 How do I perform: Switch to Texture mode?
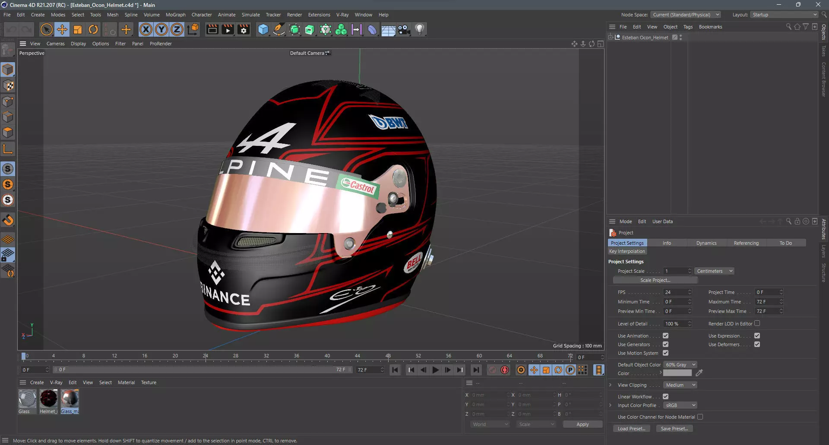(x=8, y=85)
